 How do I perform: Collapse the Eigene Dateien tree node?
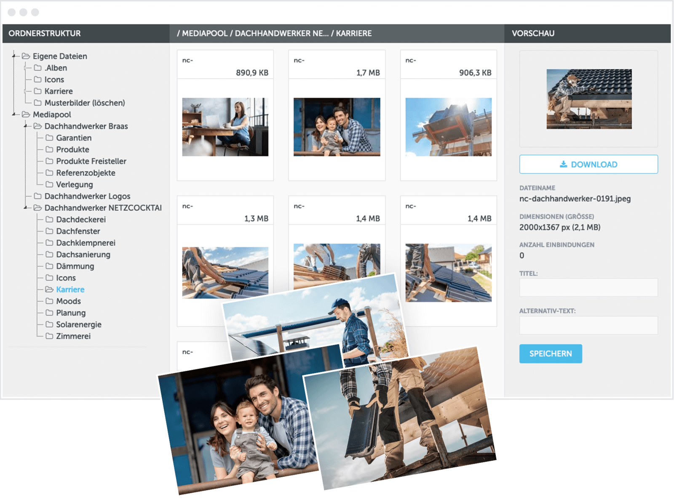[14, 56]
